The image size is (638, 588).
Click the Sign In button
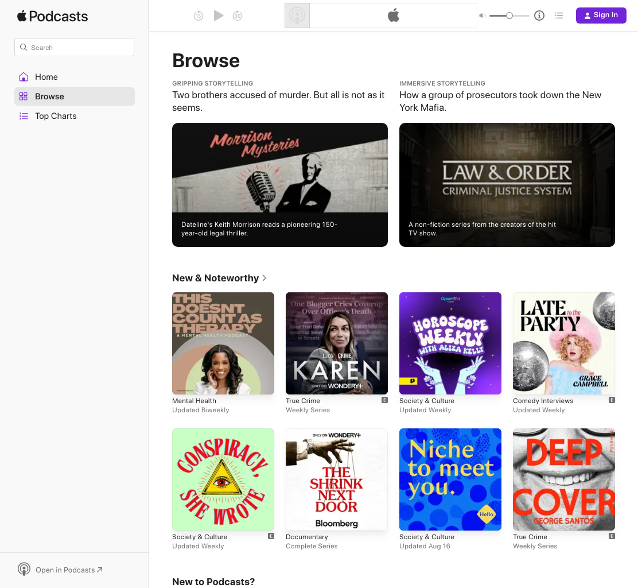[x=601, y=16]
